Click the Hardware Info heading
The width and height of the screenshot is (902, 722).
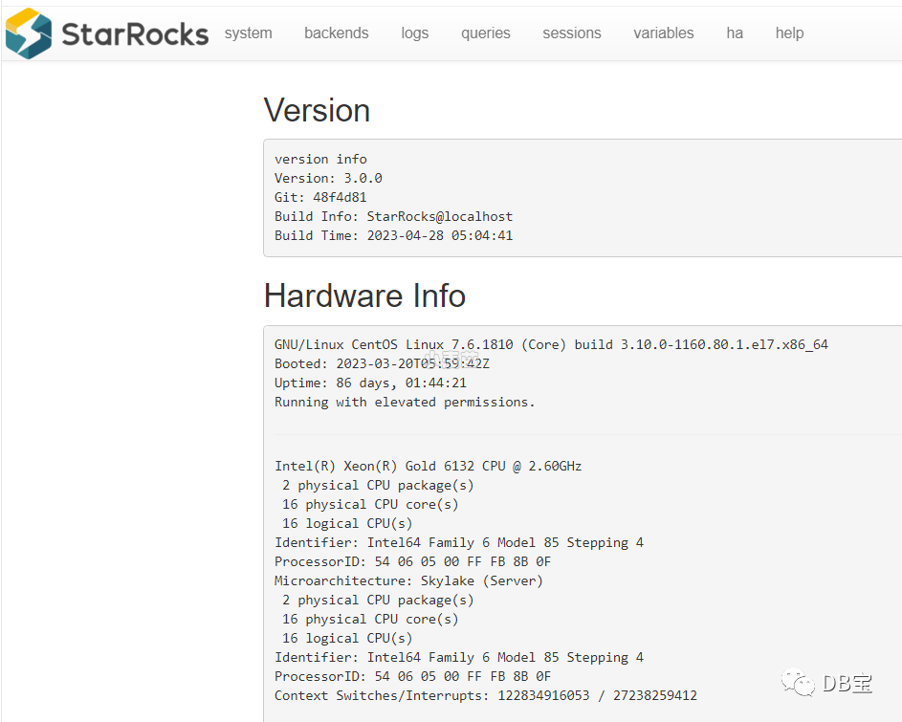point(364,295)
